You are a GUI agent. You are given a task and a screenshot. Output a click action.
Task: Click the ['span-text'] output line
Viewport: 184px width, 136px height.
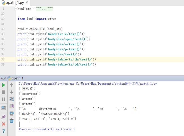(30, 94)
